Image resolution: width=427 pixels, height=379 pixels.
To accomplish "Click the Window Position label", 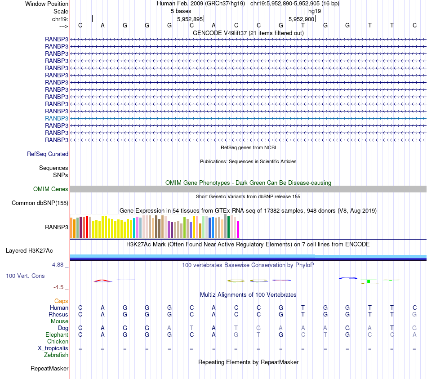I will pos(47,4).
